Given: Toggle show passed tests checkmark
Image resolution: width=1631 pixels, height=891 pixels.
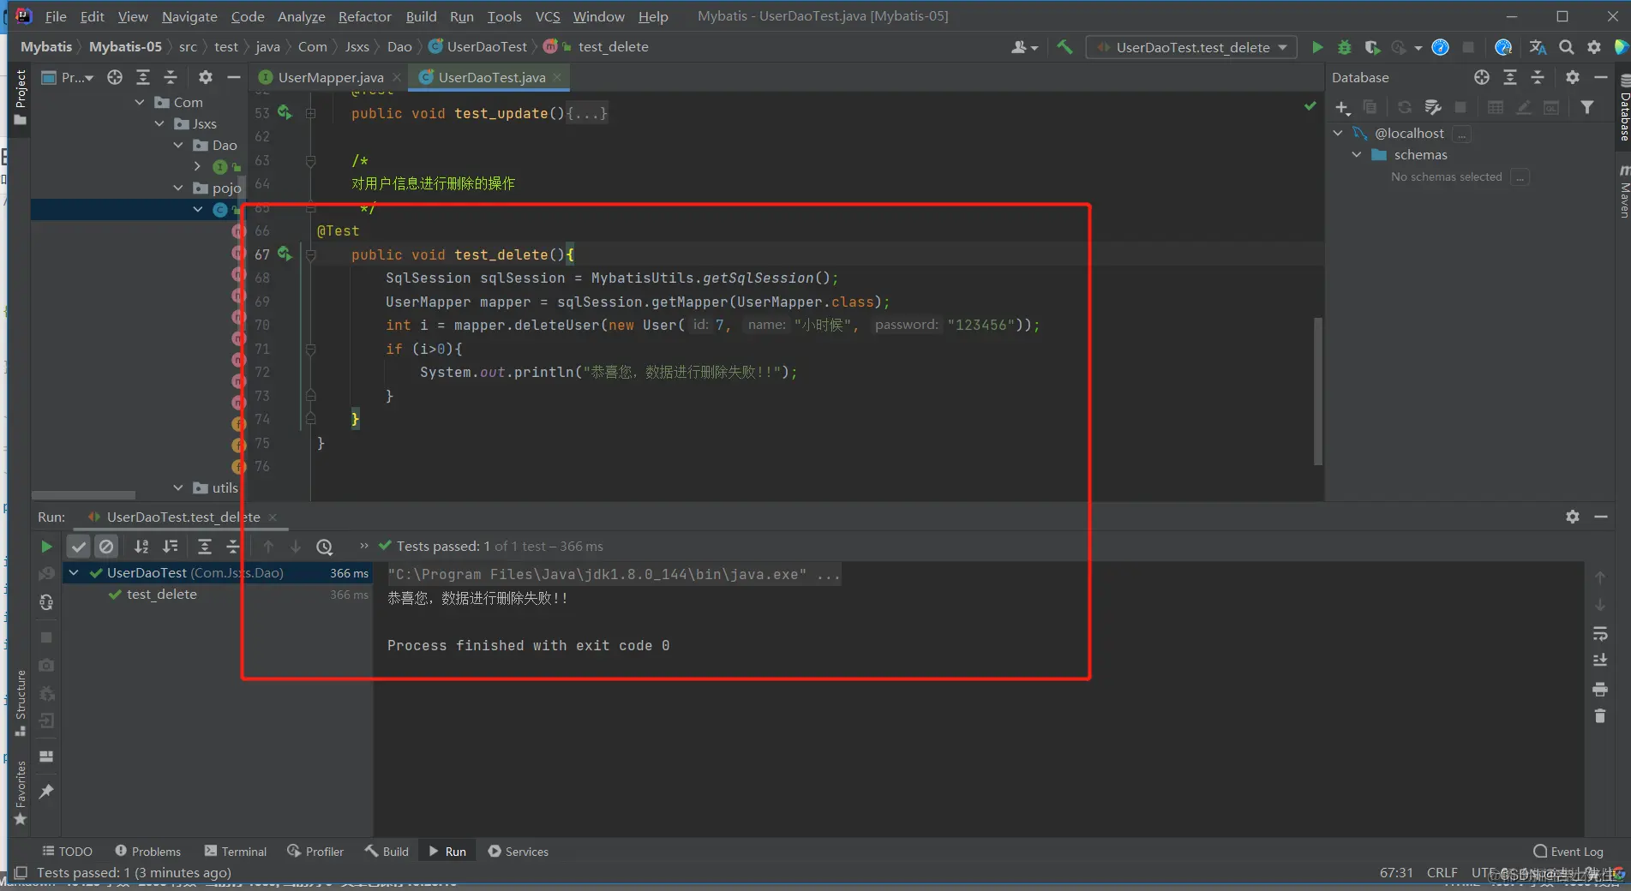Looking at the screenshot, I should (x=79, y=547).
